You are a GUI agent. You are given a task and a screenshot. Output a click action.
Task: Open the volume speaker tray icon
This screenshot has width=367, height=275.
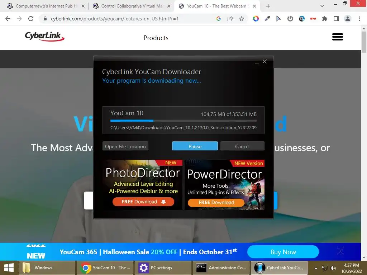[x=333, y=268]
